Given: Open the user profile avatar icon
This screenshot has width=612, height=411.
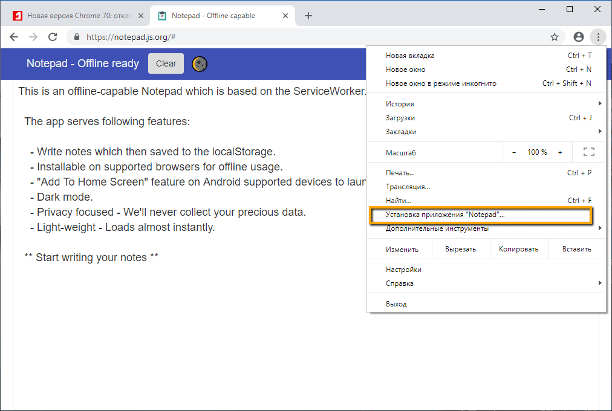Looking at the screenshot, I should point(578,37).
